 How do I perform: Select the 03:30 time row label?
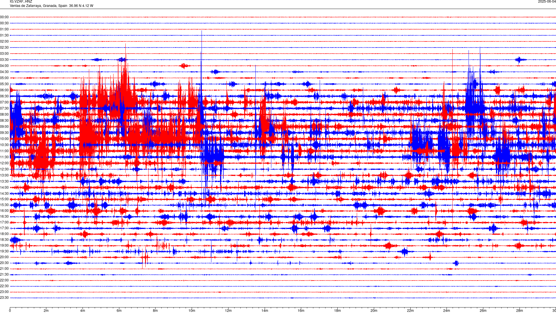(4, 60)
